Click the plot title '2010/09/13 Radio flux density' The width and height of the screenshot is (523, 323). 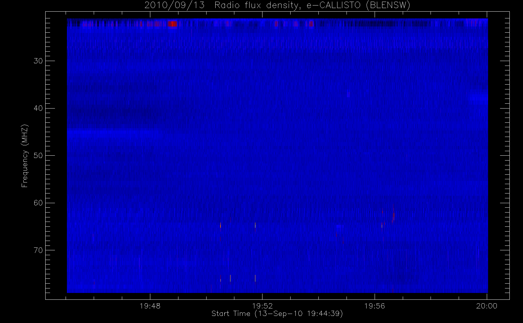click(223, 5)
